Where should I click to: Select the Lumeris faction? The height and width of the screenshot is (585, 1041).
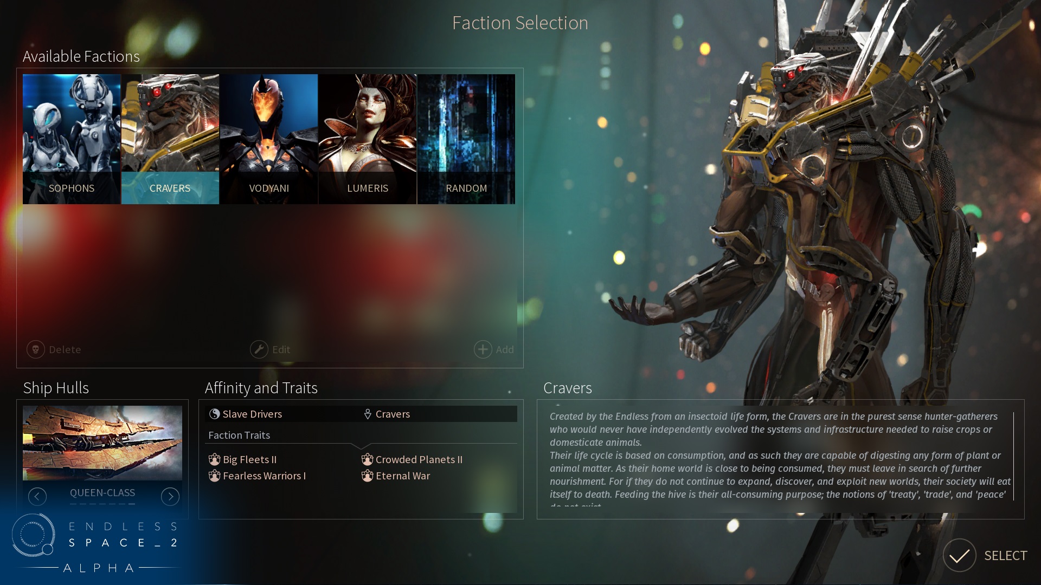click(368, 138)
